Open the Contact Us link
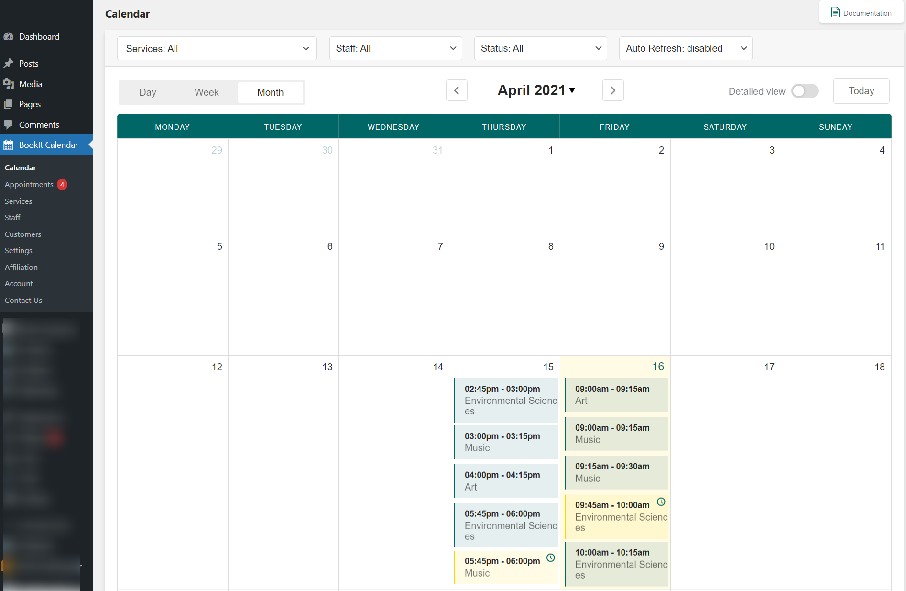This screenshot has width=906, height=591. [23, 300]
